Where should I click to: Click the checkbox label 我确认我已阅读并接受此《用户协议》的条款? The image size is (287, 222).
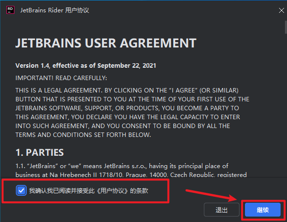[89, 191]
